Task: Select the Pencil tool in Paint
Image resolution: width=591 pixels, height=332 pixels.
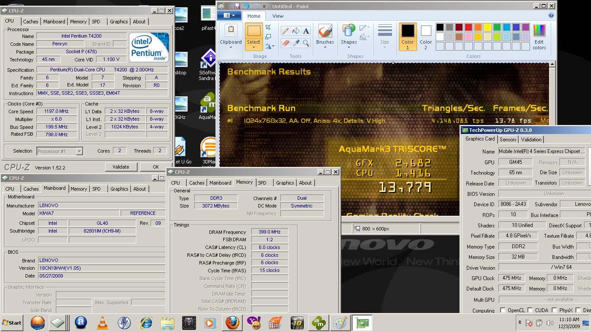Action: tap(285, 31)
